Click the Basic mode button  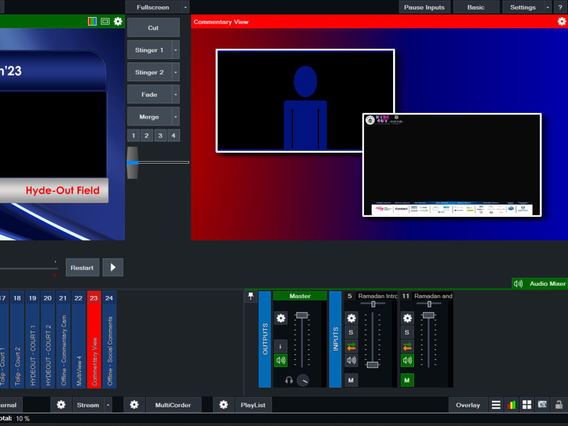point(476,7)
